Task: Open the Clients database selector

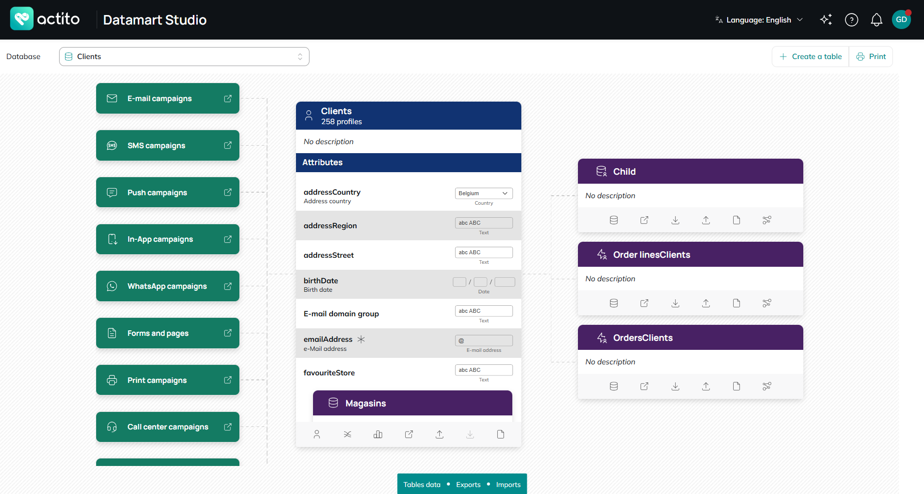Action: [x=184, y=57]
